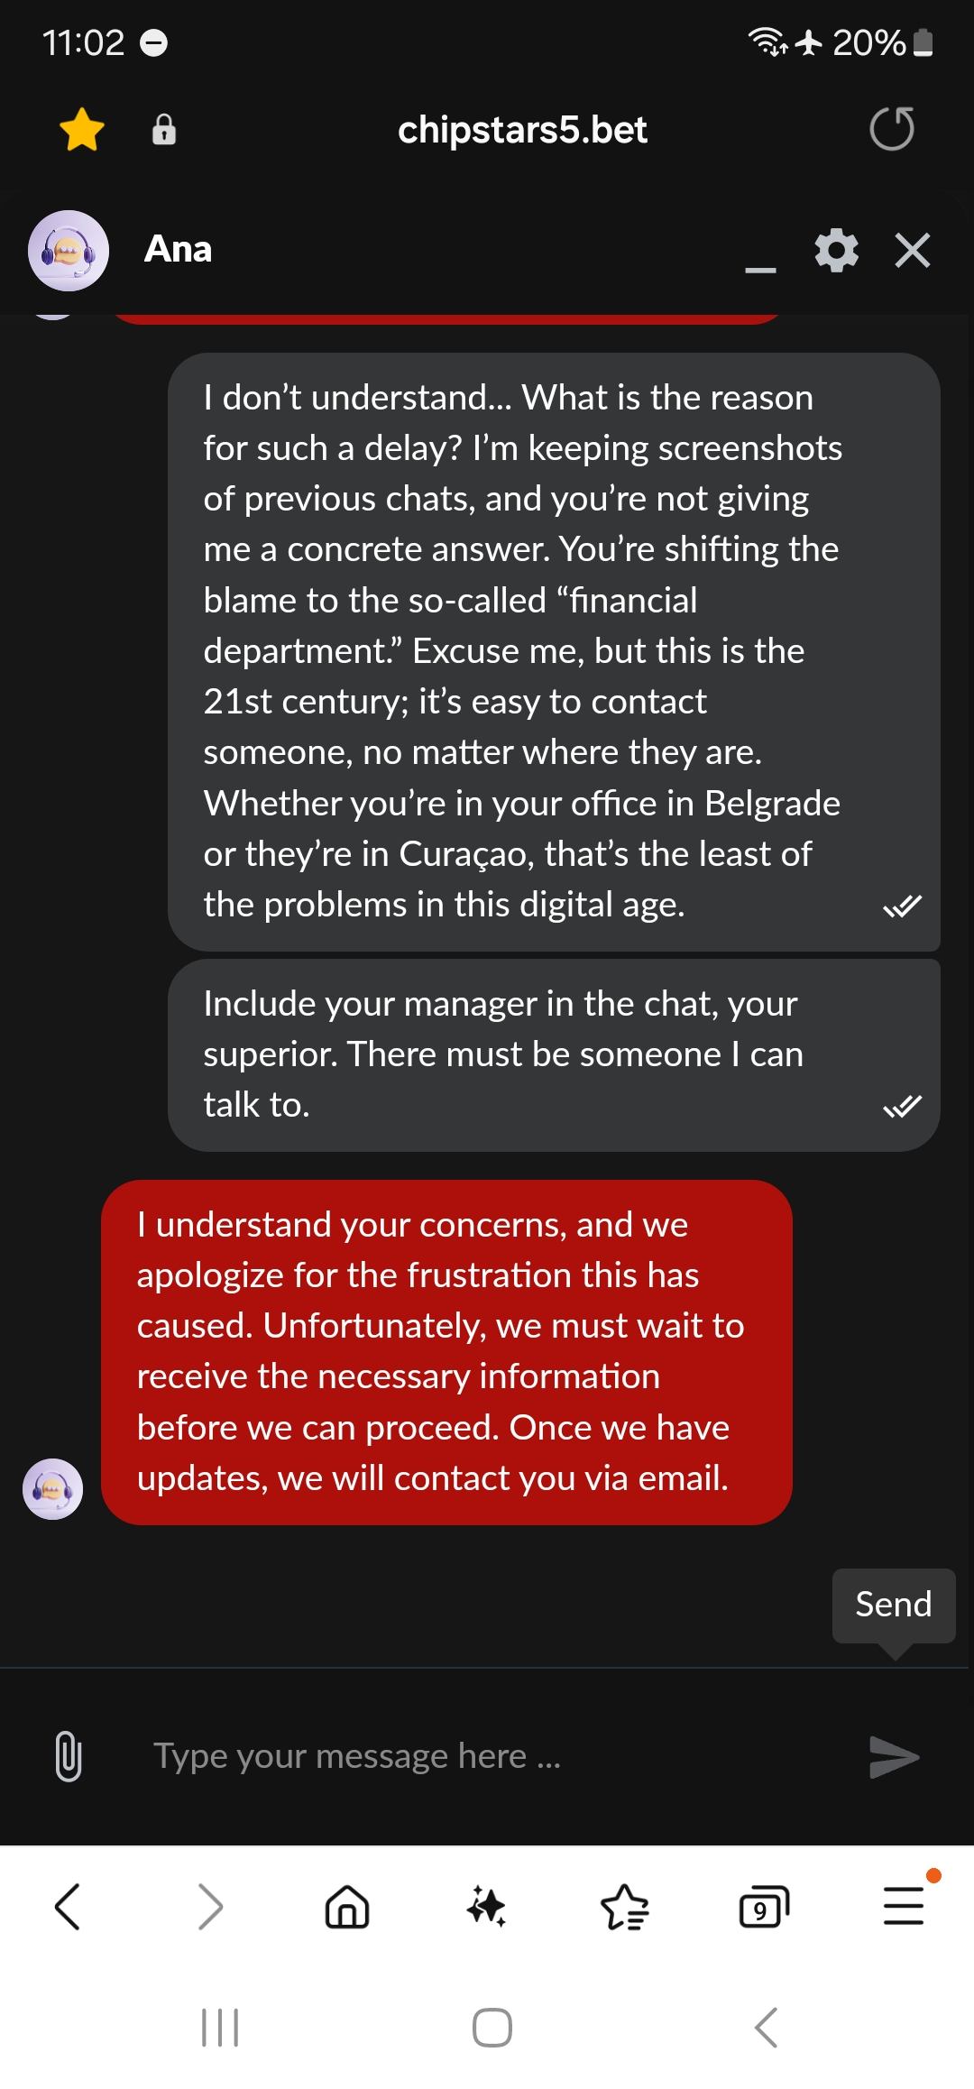Tap chipstars5.bet address bar
This screenshot has height=2089, width=974.
[x=522, y=130]
